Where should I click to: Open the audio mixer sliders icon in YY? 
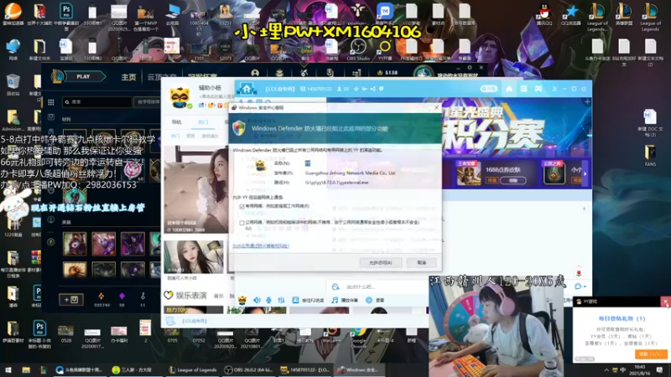(x=281, y=300)
